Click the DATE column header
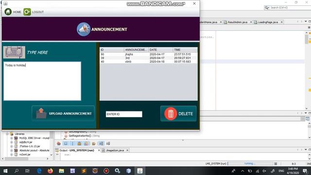Viewport: 311px width, 175px height. (x=161, y=50)
